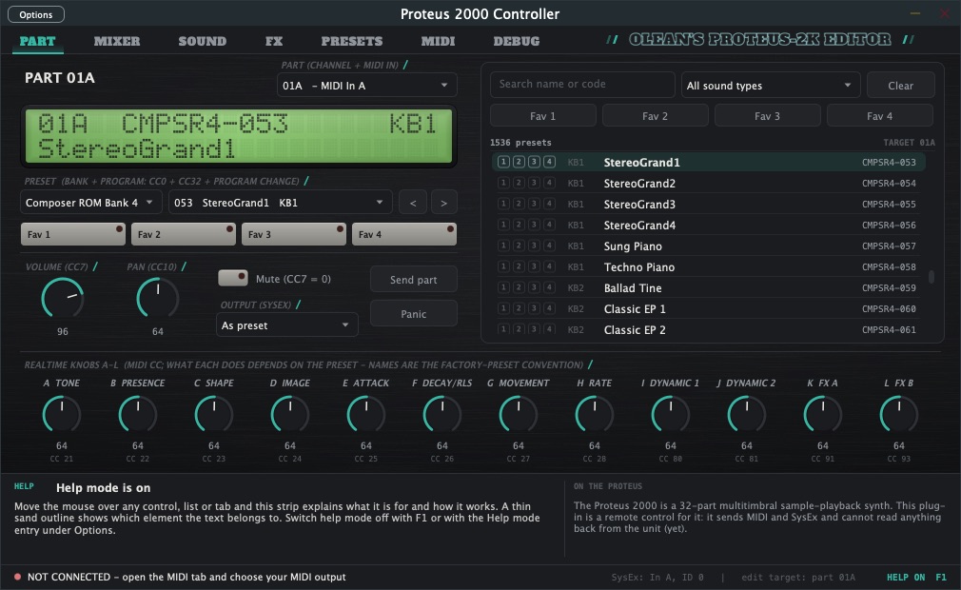Toggle favorite slot 2 on StereoGrand1 row
The height and width of the screenshot is (590, 961).
click(x=519, y=163)
